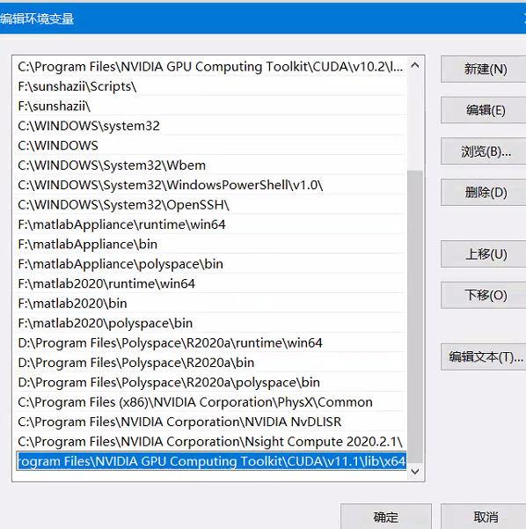Select C:\WINDOWS\system32 entry
The image size is (526, 529).
pyautogui.click(x=209, y=126)
